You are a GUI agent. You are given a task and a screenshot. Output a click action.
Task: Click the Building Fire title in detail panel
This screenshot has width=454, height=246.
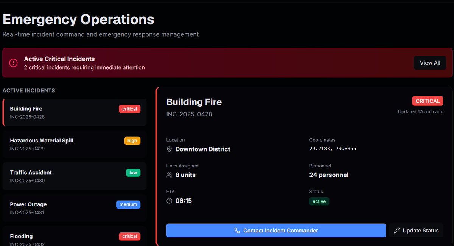194,102
